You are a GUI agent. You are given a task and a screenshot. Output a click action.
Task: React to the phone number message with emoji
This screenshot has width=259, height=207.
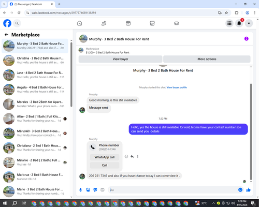coord(126,156)
